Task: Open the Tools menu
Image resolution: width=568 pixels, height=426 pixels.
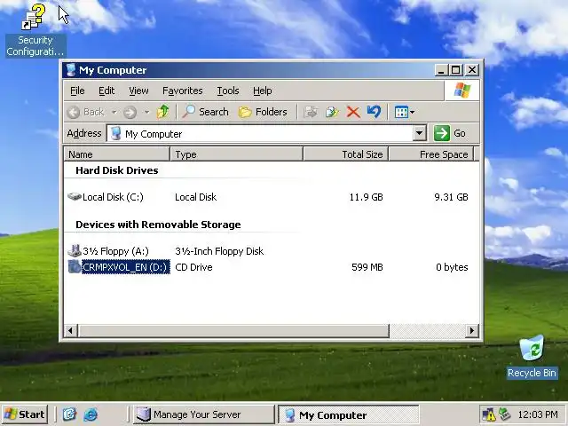Action: tap(228, 91)
